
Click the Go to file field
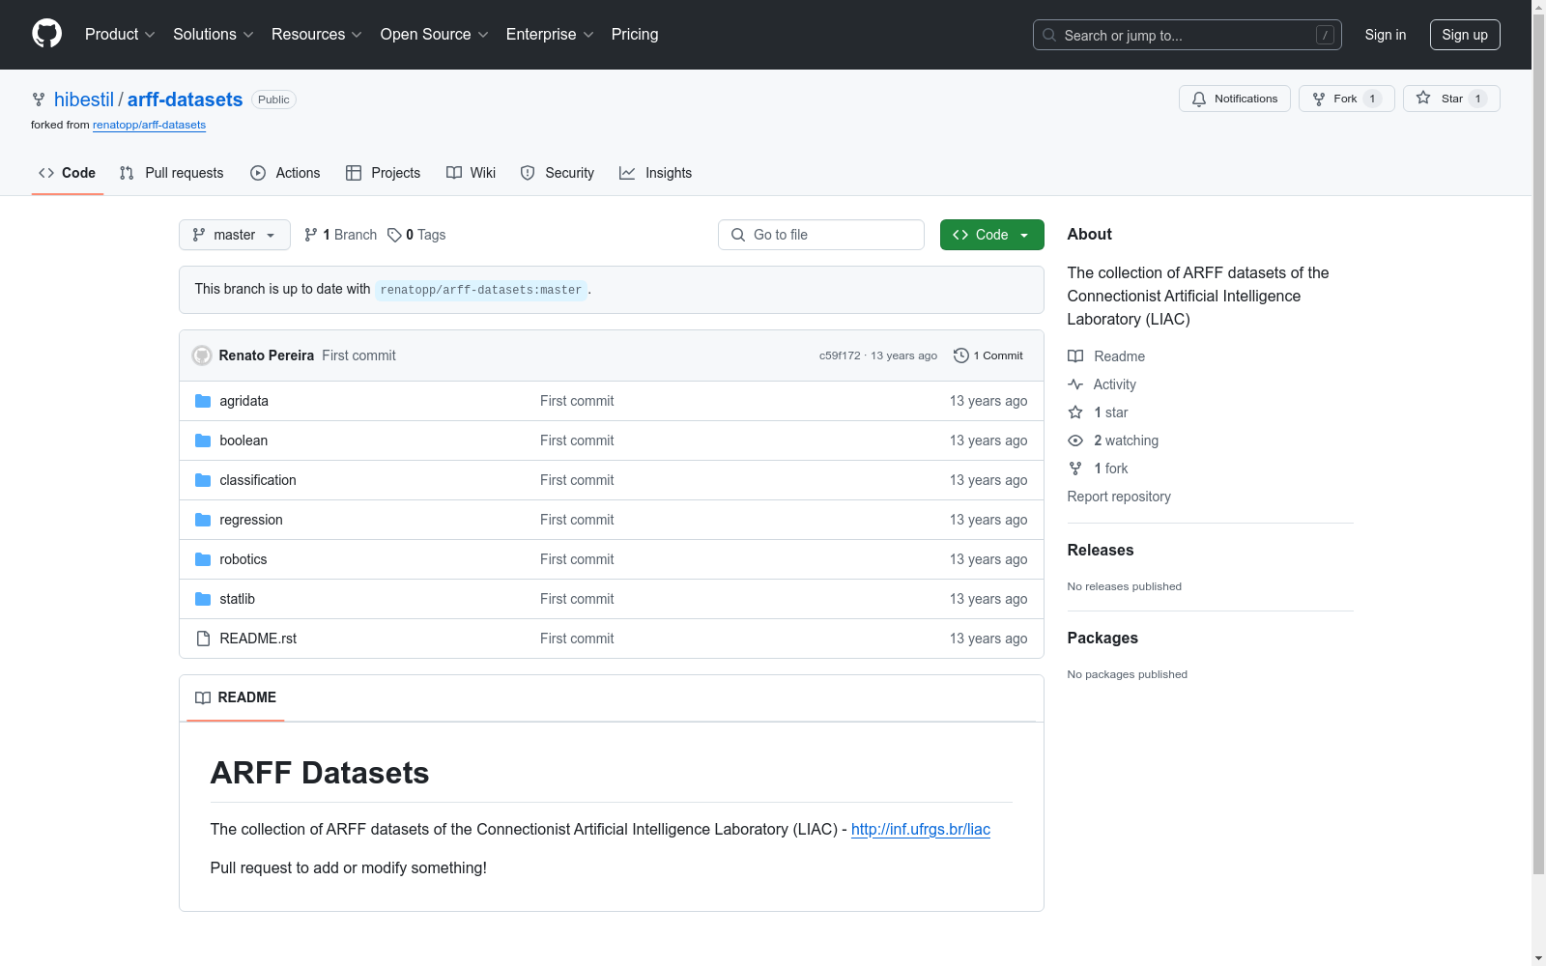point(821,235)
